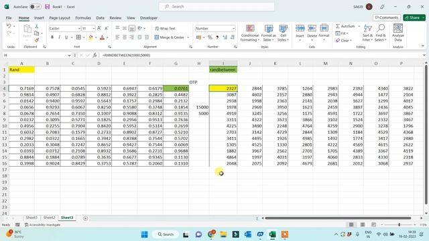The height and width of the screenshot is (241, 429).
Task: Click Increase Decimal icon
Action: (x=225, y=37)
